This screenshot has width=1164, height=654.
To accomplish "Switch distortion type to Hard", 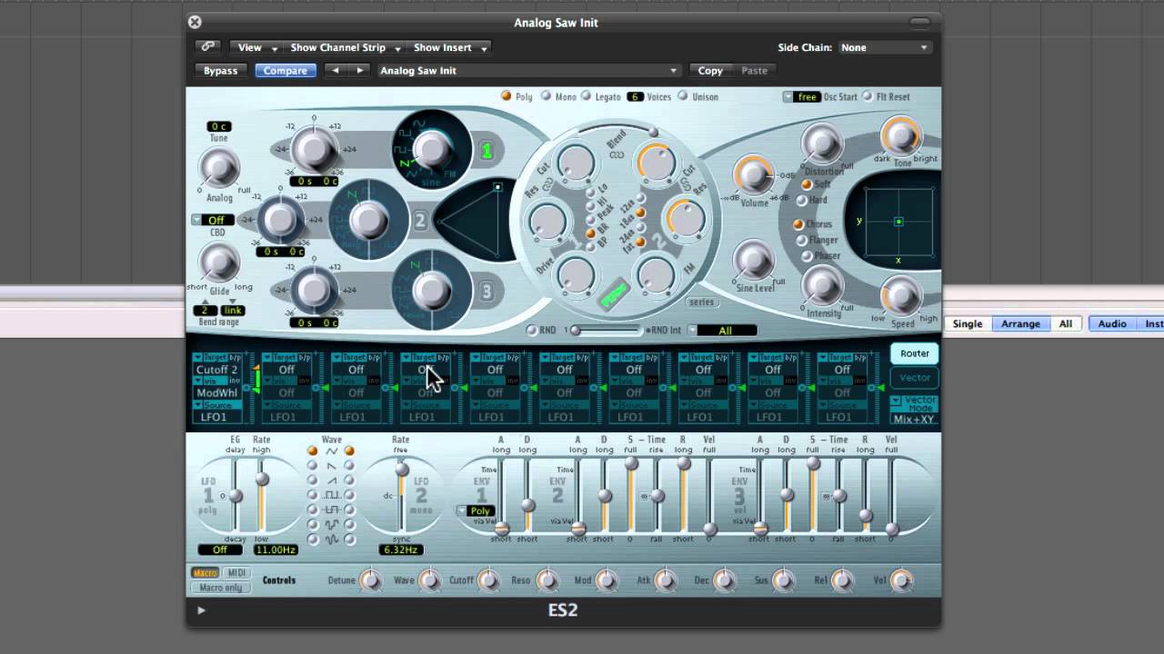I will 804,201.
